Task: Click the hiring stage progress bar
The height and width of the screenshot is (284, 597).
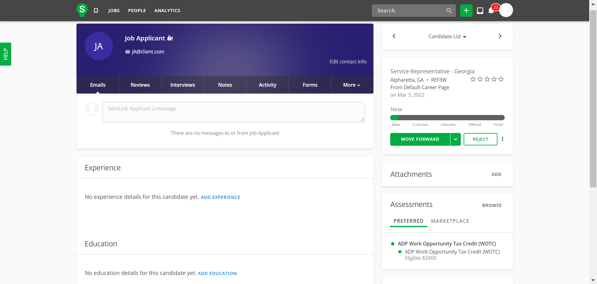Action: (x=447, y=118)
